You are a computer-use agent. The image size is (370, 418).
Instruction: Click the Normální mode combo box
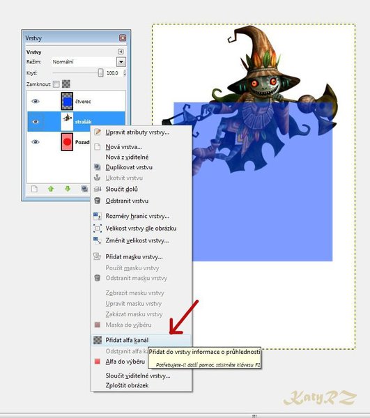(x=88, y=62)
